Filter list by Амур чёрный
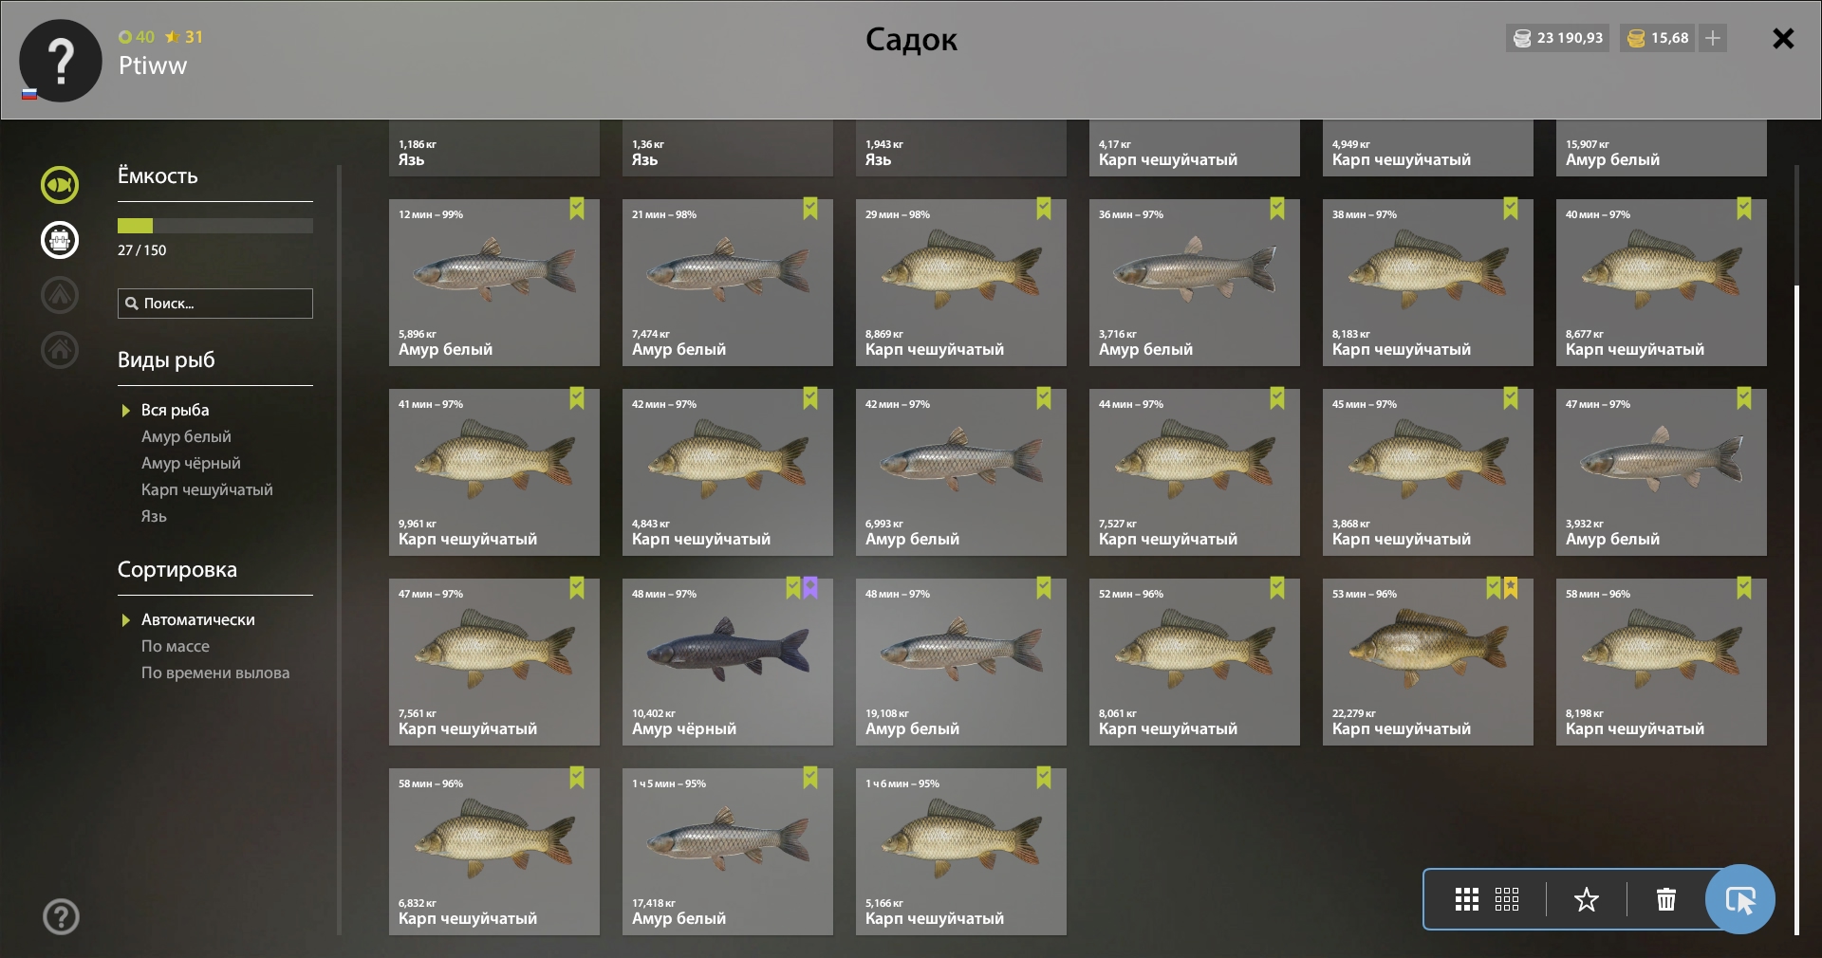 click(x=191, y=463)
